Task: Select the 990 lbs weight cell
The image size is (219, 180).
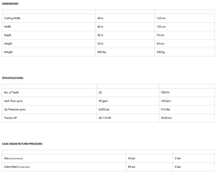Action: pyautogui.click(x=102, y=52)
